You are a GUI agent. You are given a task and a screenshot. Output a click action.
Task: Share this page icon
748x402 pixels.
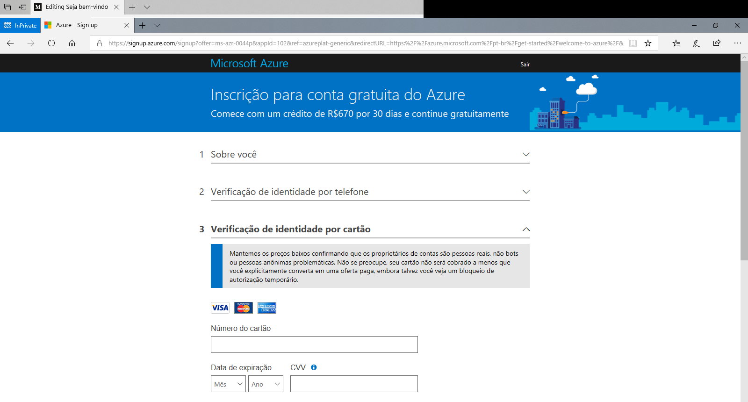[x=717, y=43]
